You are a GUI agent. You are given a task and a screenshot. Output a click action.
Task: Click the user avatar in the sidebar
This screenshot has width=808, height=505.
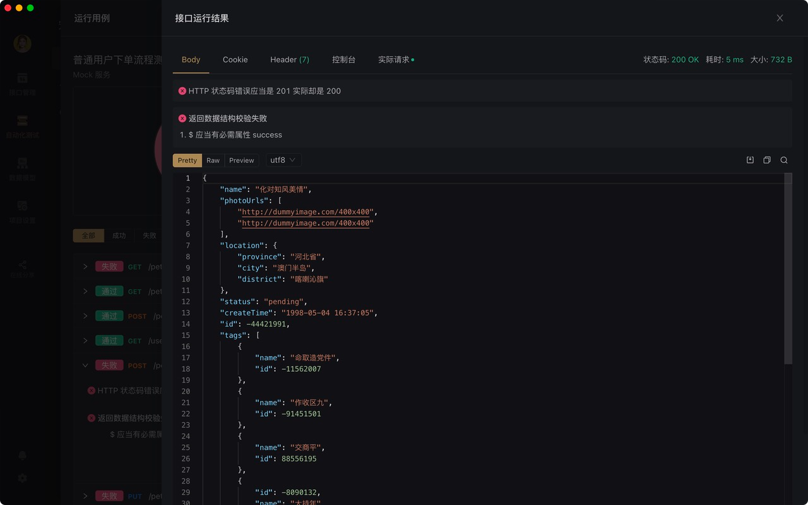[22, 44]
